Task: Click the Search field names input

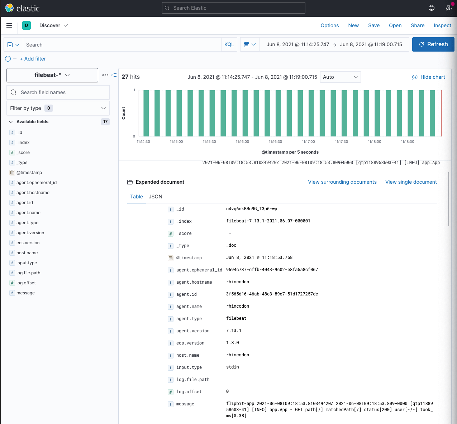Action: pos(58,92)
